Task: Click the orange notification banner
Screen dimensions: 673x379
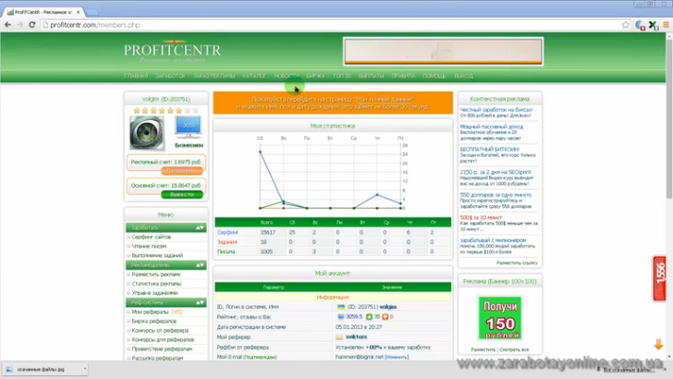Action: (333, 103)
